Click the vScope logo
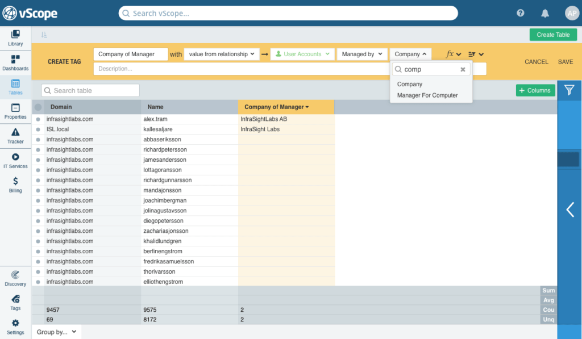The height and width of the screenshot is (339, 582). tap(30, 14)
